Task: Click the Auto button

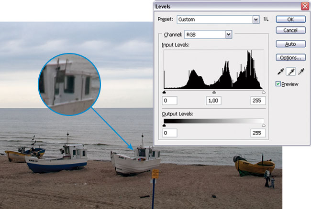Action: click(x=290, y=44)
